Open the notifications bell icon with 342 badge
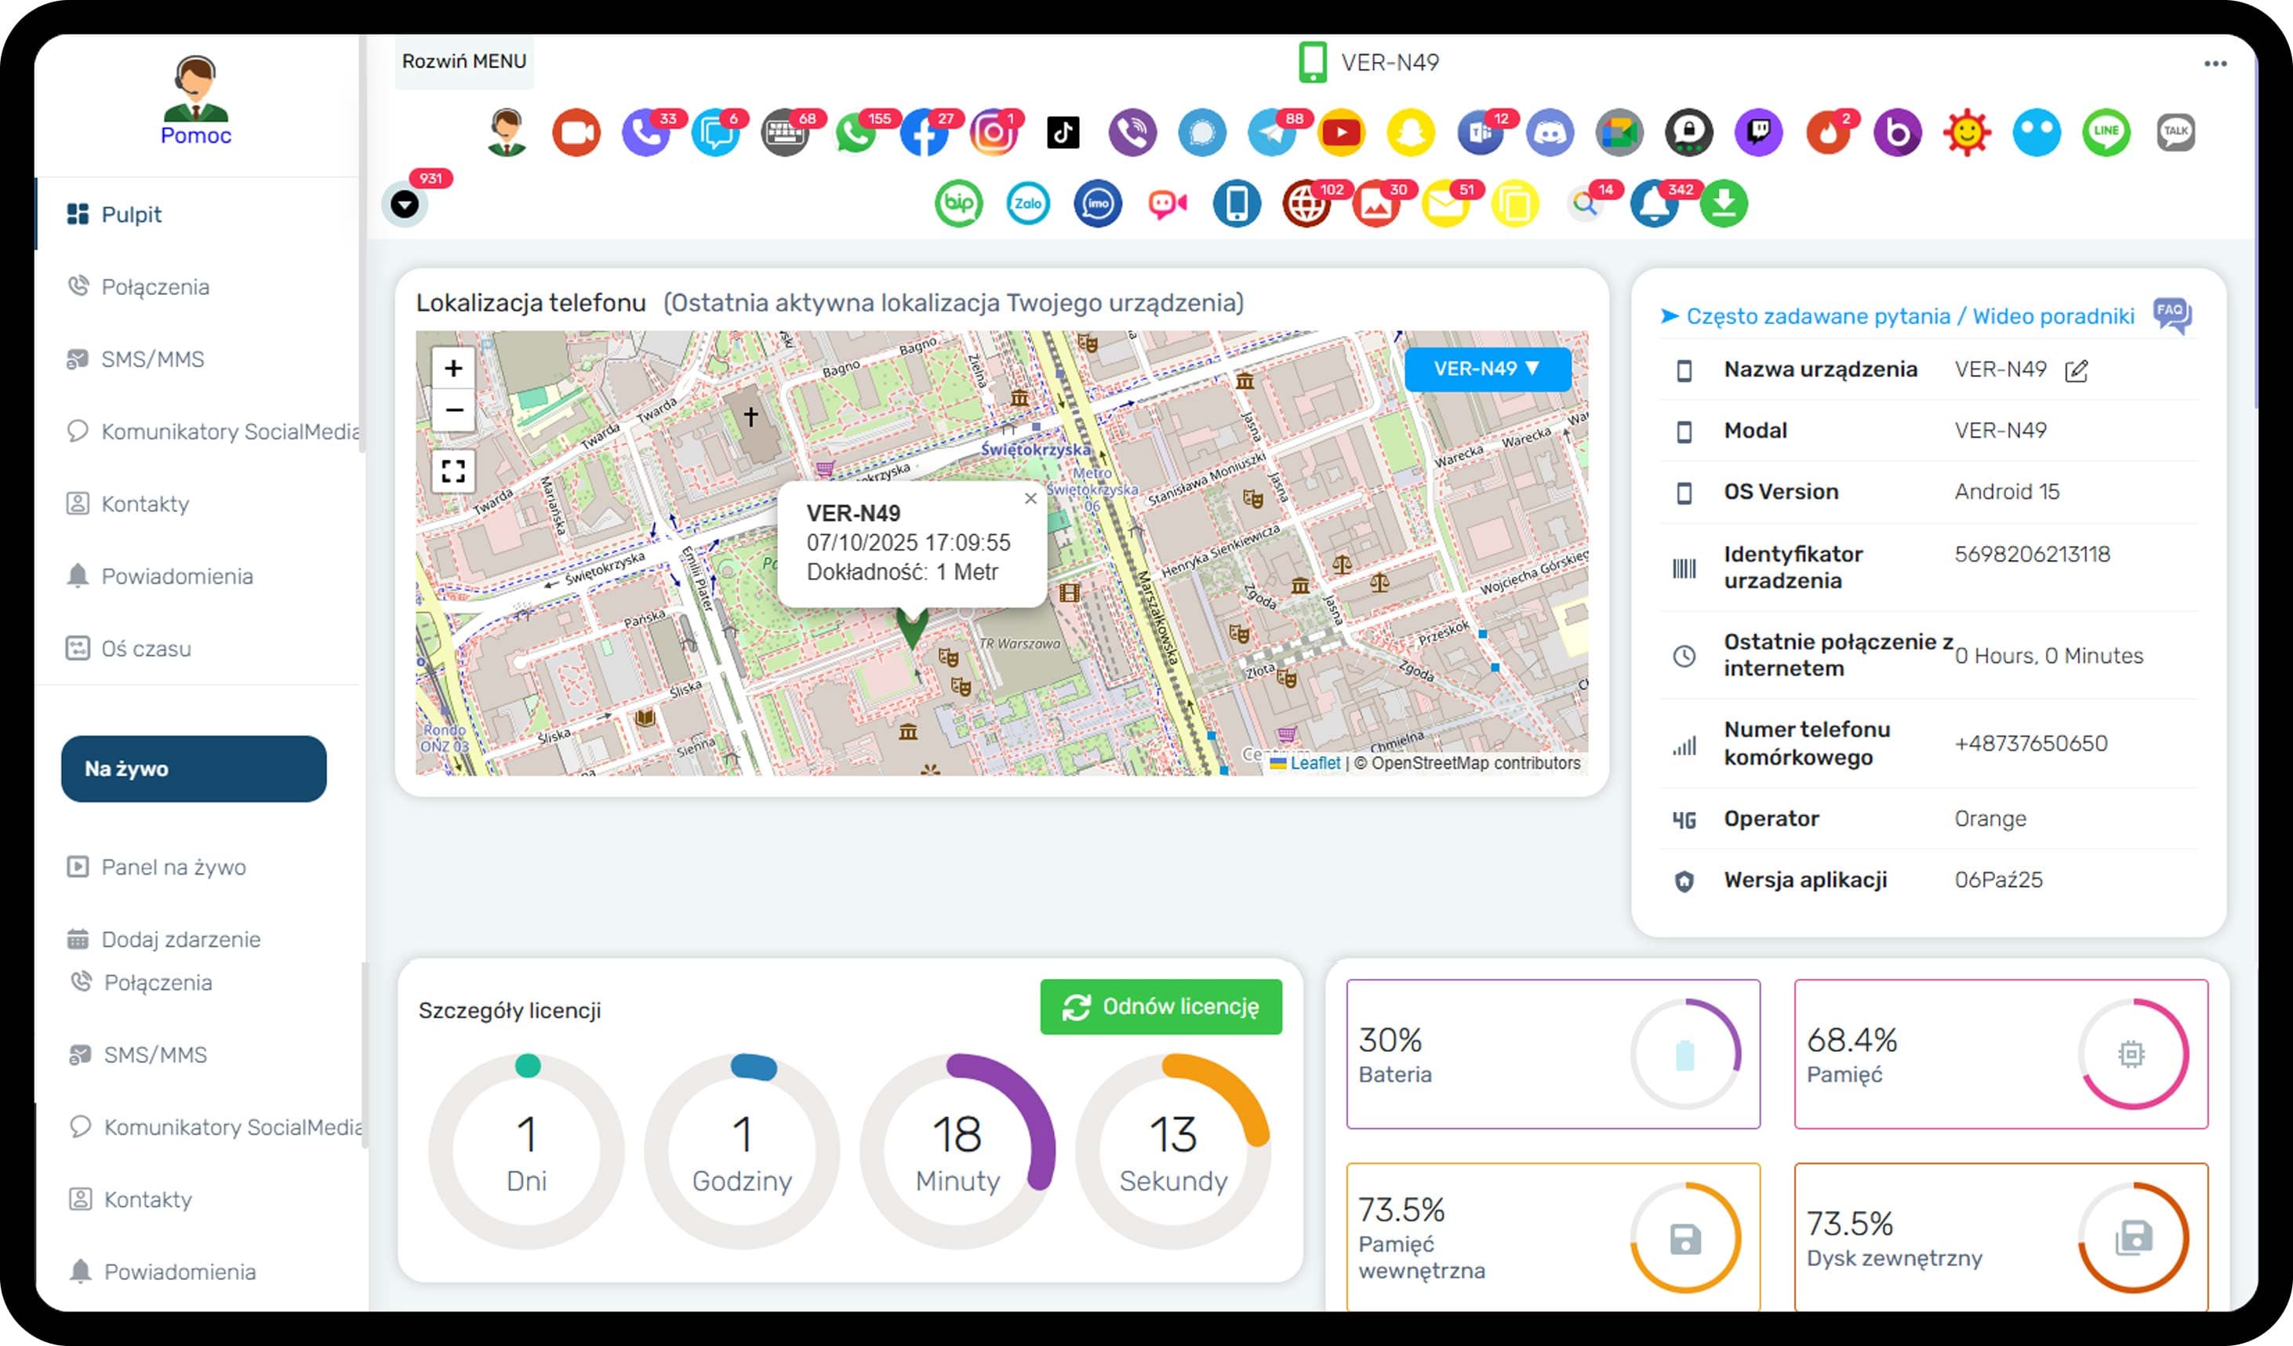 (x=1654, y=204)
